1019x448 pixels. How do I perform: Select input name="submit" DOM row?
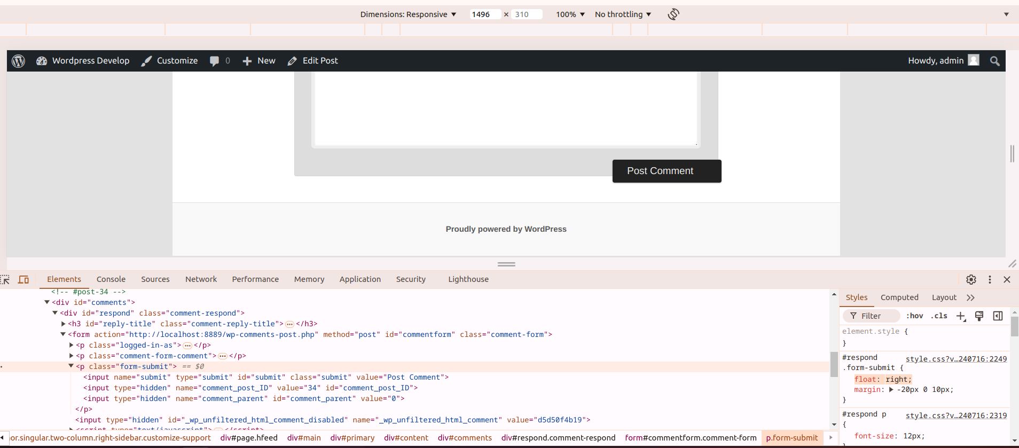[266, 378]
